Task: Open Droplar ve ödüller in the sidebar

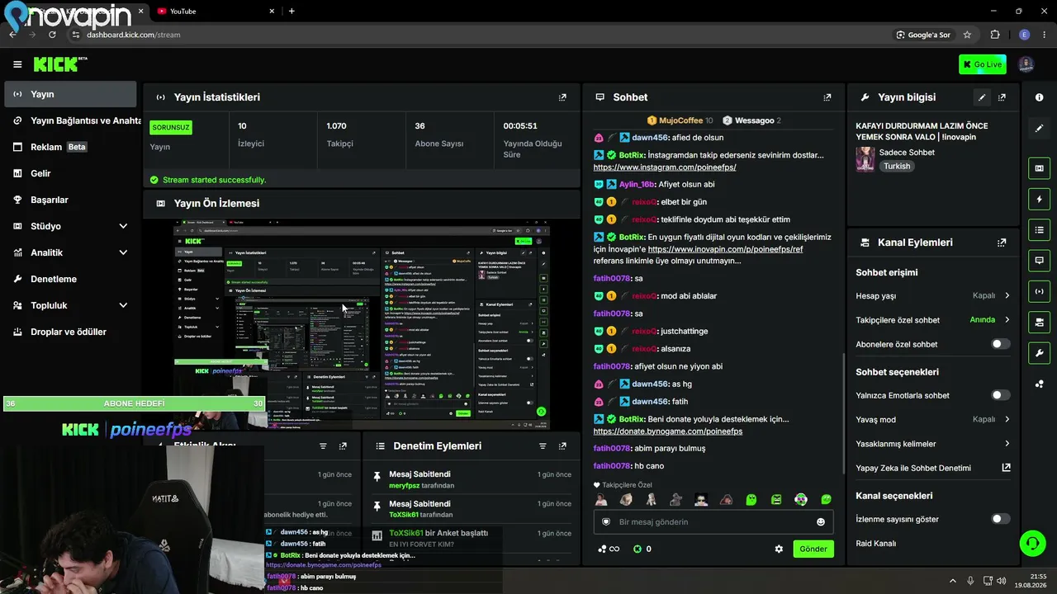Action: tap(70, 332)
